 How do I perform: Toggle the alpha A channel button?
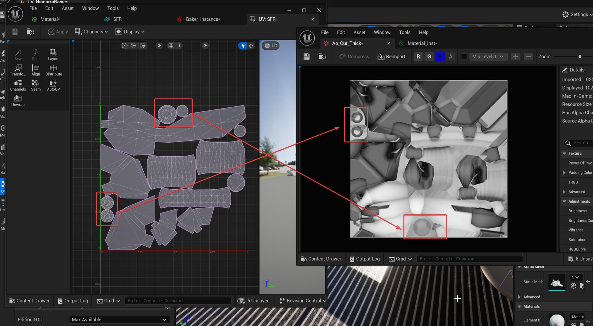tap(451, 56)
